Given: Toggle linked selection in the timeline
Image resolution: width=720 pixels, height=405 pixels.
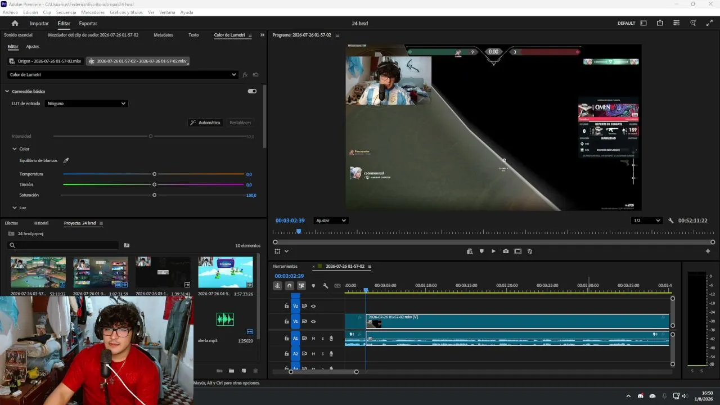Looking at the screenshot, I should tap(301, 286).
